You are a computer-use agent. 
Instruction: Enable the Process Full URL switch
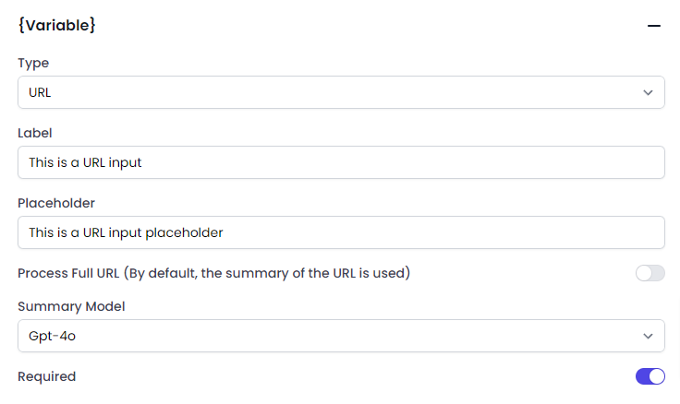tap(650, 273)
